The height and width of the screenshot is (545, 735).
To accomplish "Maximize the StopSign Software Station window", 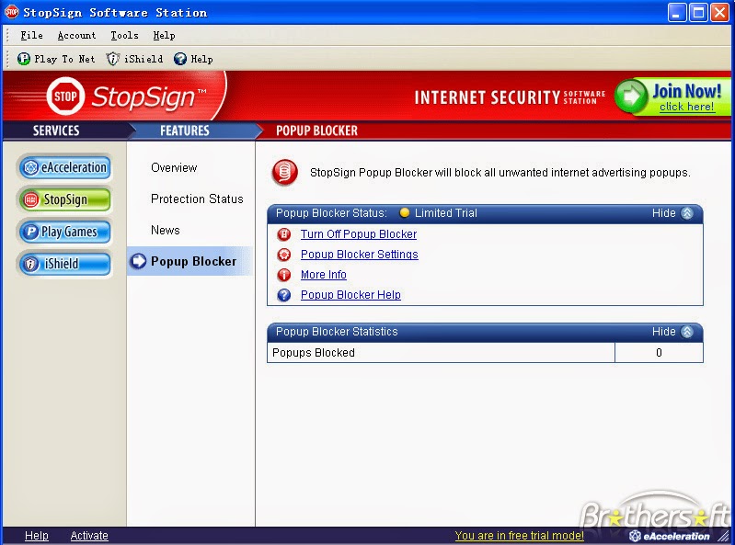I will click(x=698, y=13).
